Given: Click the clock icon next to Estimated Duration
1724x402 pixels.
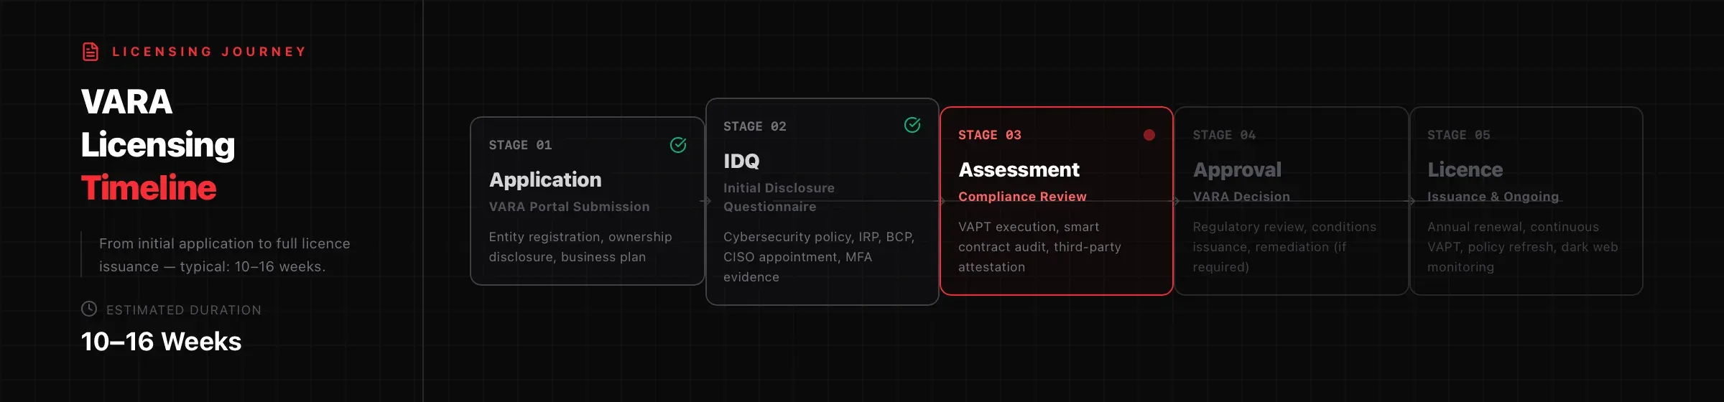Looking at the screenshot, I should pos(89,309).
